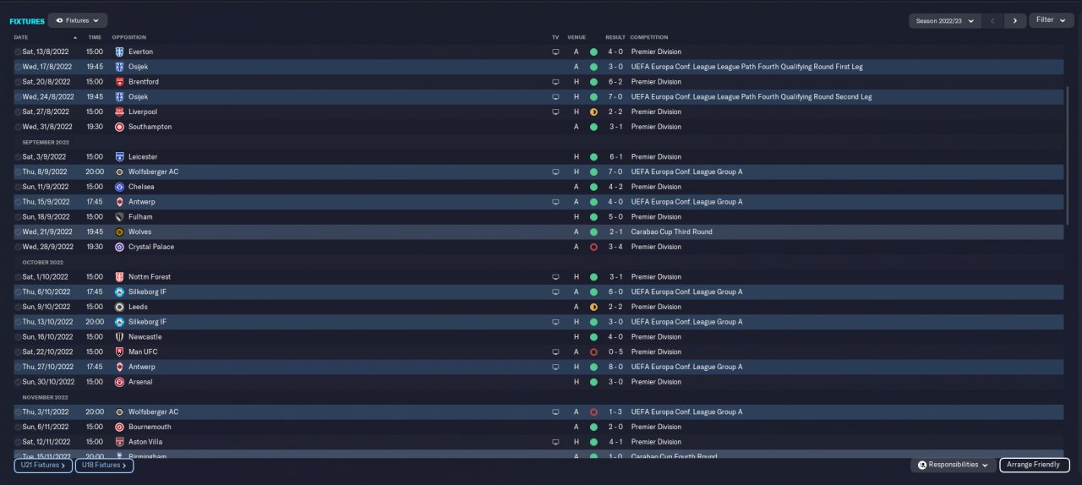Click the 3 - 4 result against Crystal Palace
This screenshot has width=1082, height=485.
[615, 247]
